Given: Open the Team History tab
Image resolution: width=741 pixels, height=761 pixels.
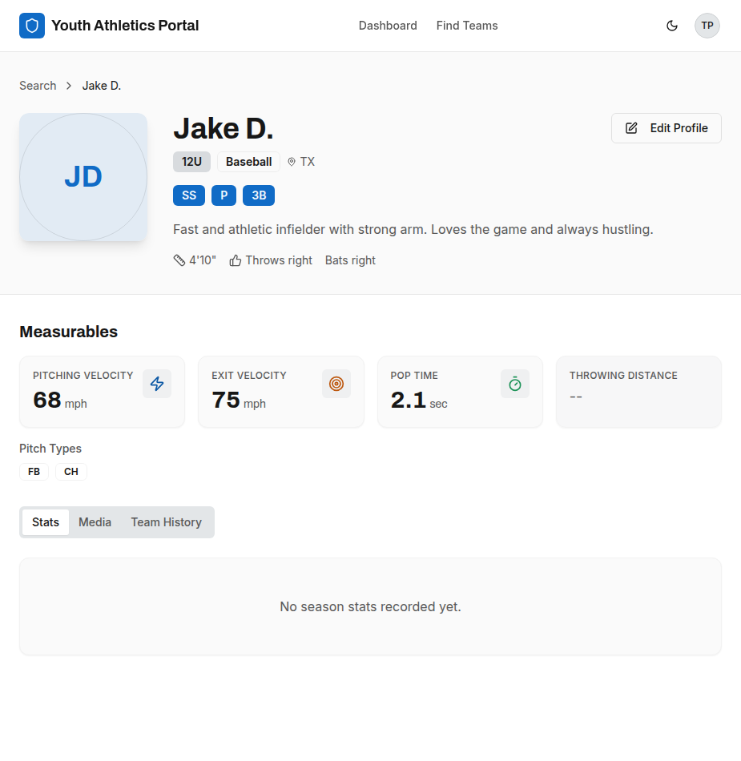Looking at the screenshot, I should (x=166, y=522).
